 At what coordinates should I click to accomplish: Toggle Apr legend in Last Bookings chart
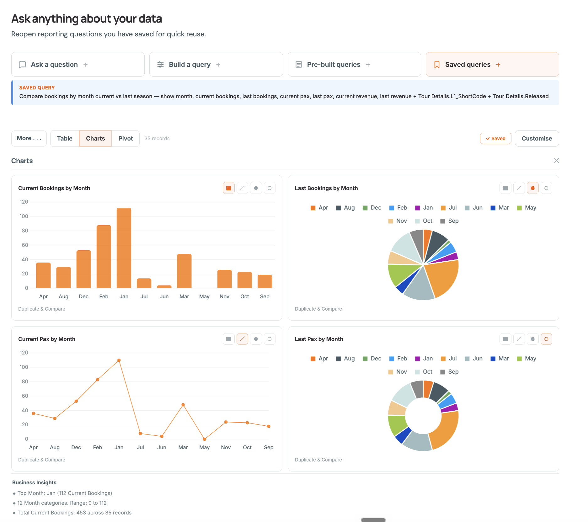pos(319,208)
